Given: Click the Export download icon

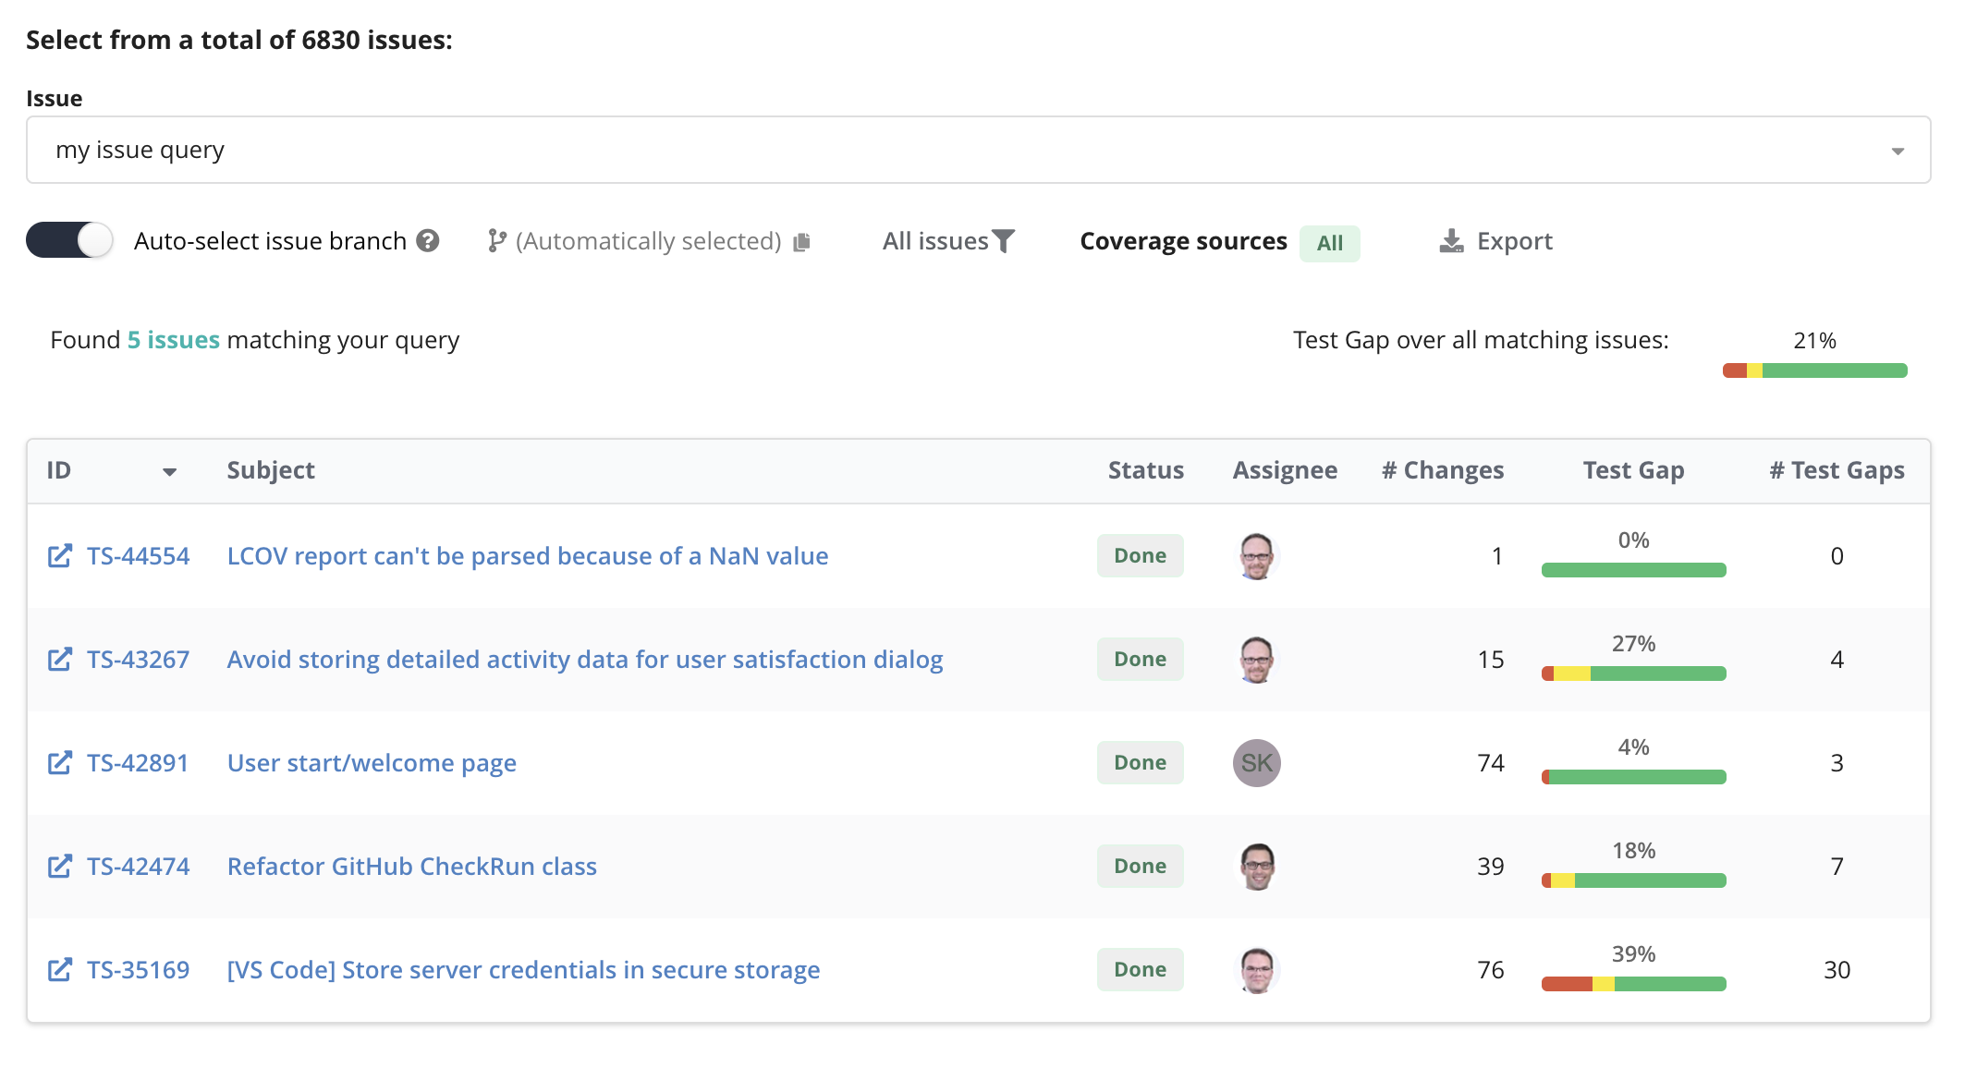Looking at the screenshot, I should (x=1451, y=240).
